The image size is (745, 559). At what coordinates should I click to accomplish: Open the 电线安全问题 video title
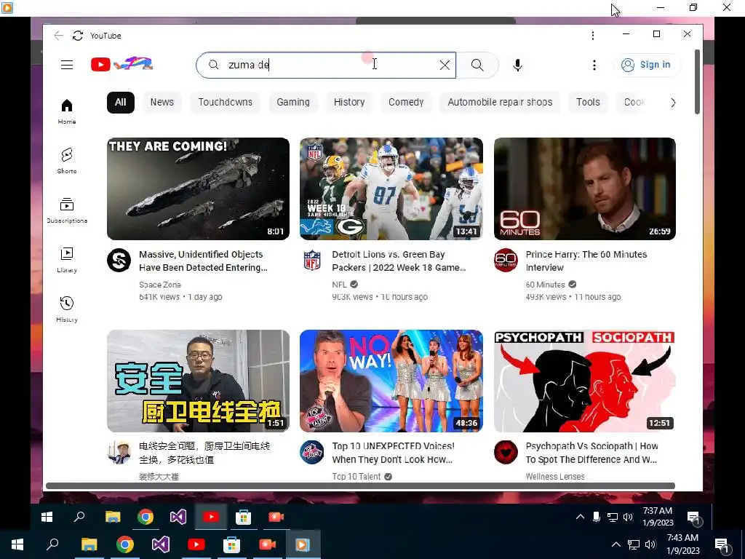(204, 453)
